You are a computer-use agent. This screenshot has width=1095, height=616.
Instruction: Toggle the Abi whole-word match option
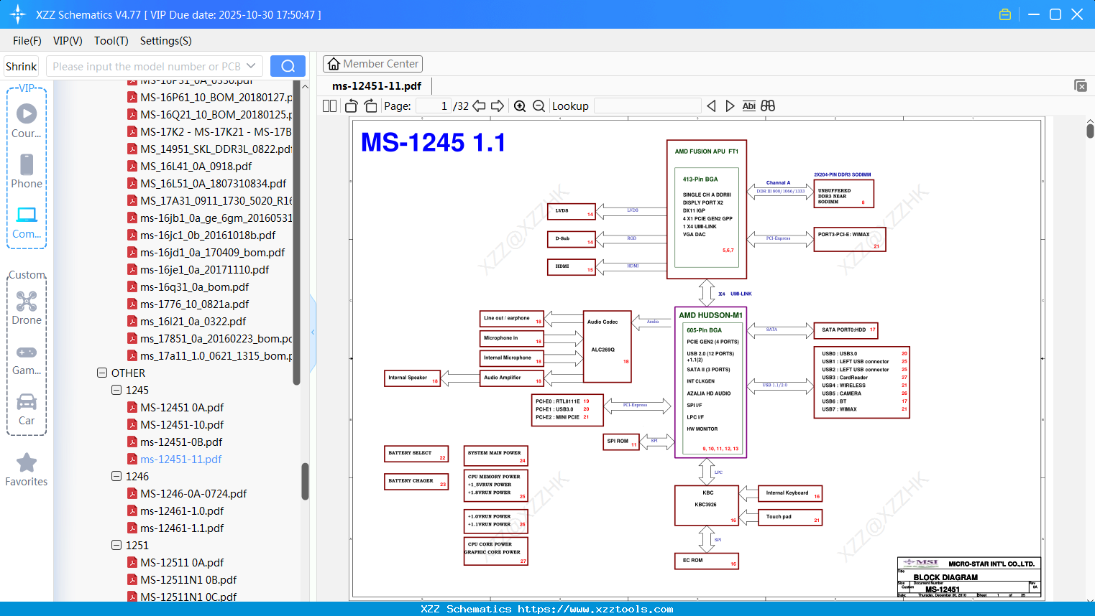tap(748, 106)
